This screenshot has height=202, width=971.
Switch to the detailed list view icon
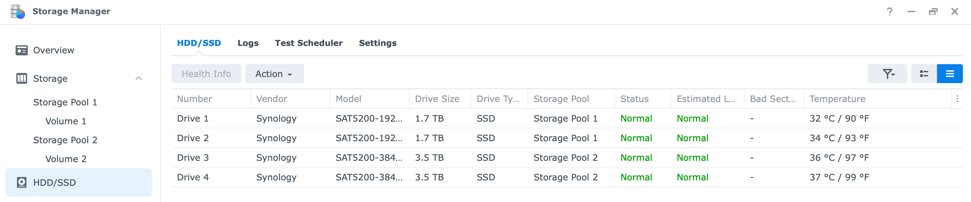point(924,74)
